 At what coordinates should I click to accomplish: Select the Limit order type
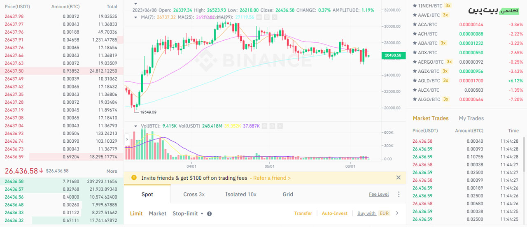pyautogui.click(x=136, y=213)
